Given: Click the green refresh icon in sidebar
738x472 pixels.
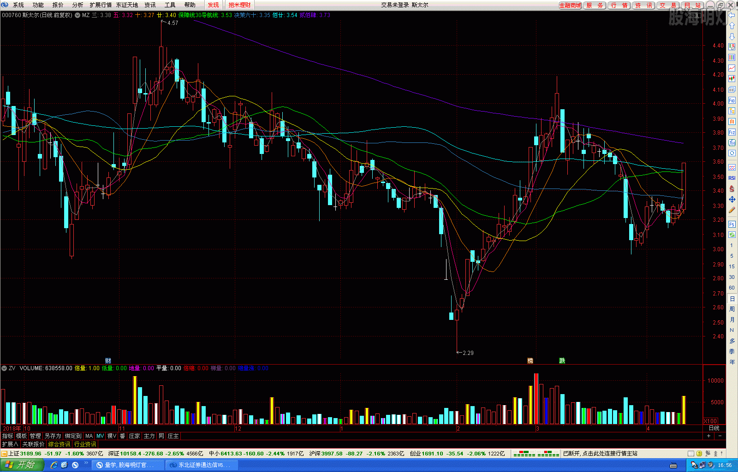Looking at the screenshot, I should point(732,235).
